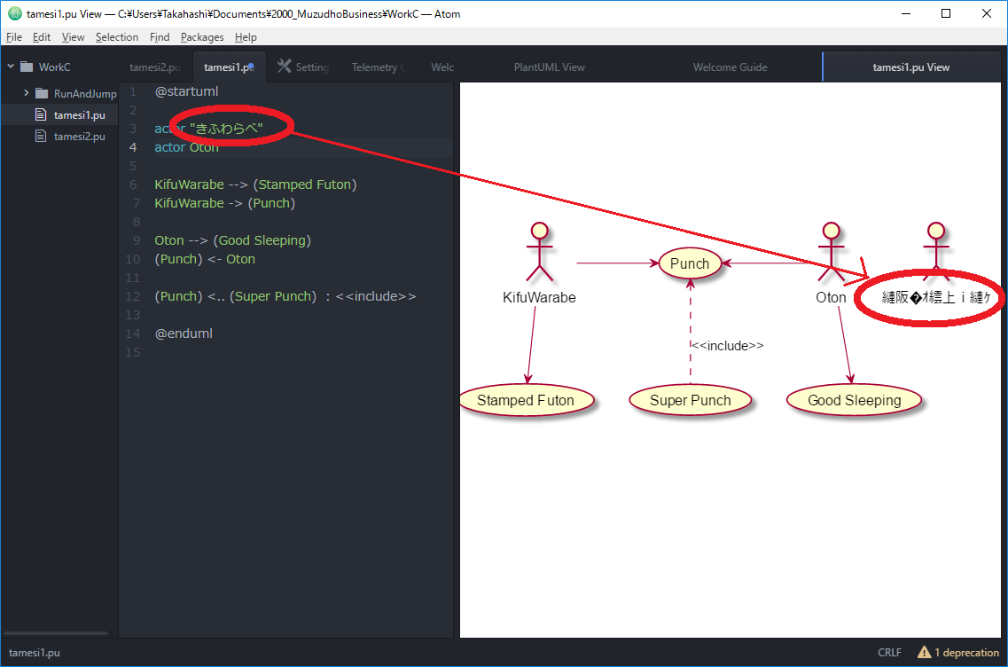Open the CRLF line-ending selector
The image size is (1008, 667).
click(889, 652)
